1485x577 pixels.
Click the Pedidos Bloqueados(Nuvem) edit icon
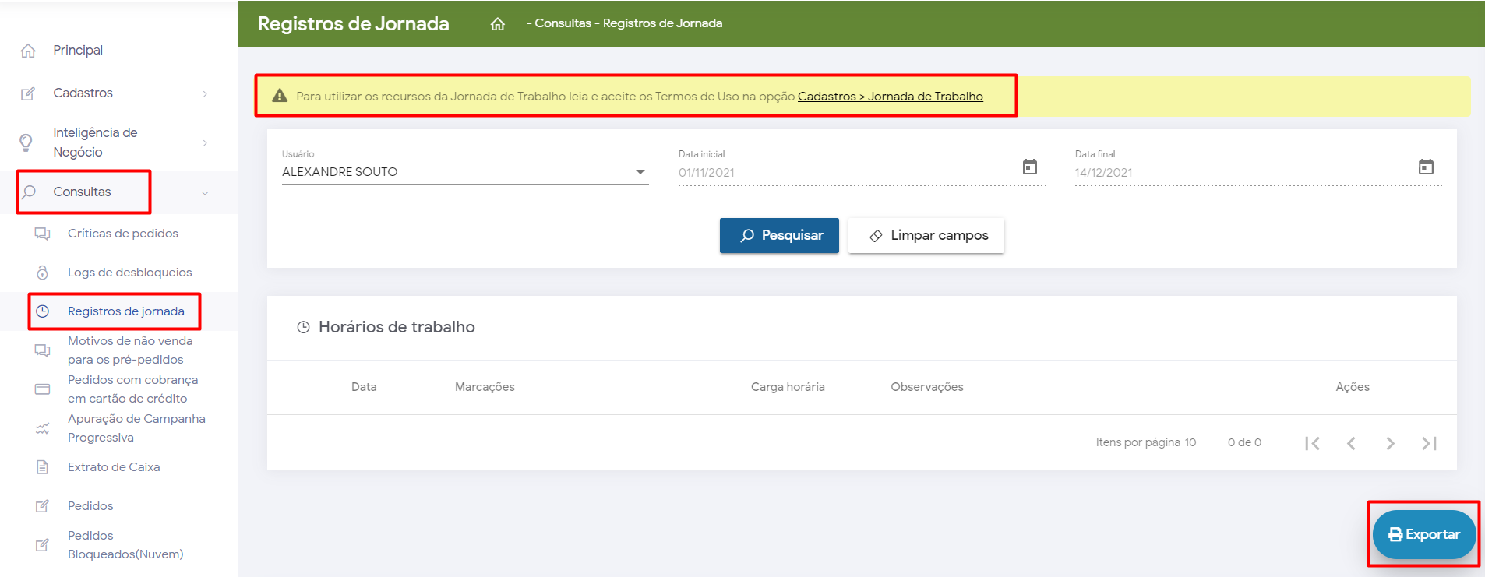(42, 545)
